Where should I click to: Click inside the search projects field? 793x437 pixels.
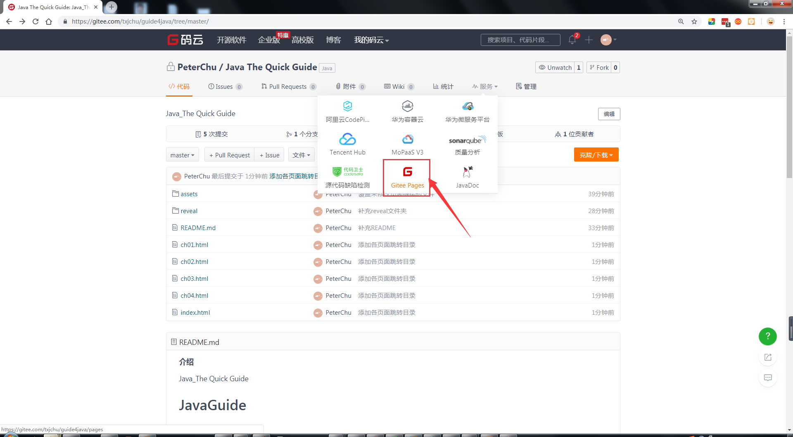pos(520,40)
